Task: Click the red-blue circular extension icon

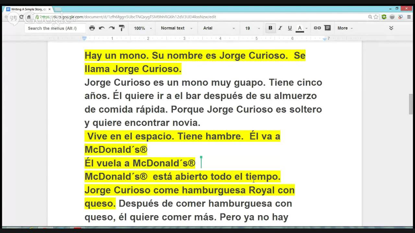Action: tap(400, 17)
